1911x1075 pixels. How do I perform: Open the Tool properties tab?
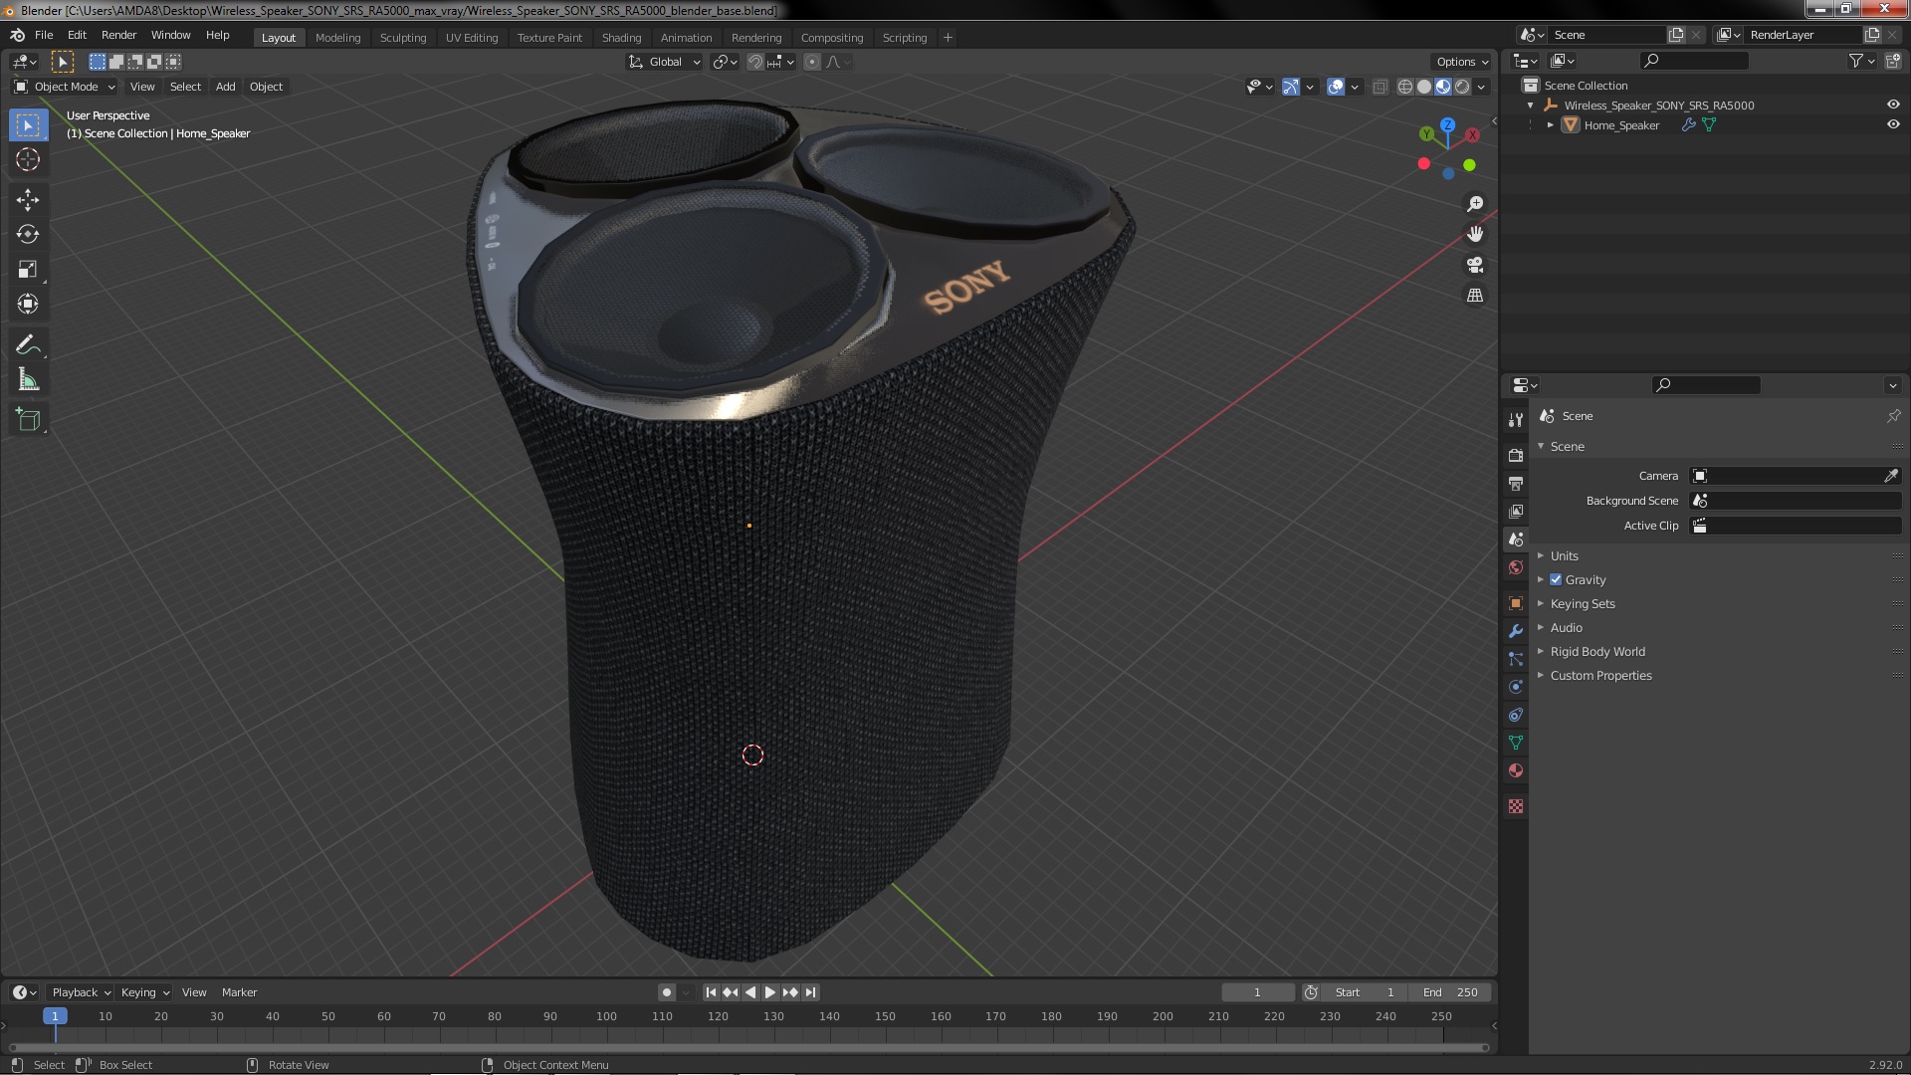(x=1516, y=420)
